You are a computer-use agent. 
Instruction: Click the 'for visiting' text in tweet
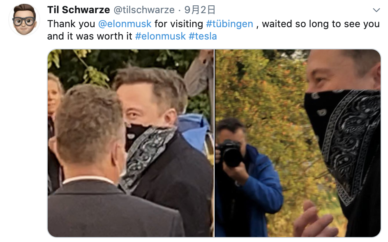179,24
